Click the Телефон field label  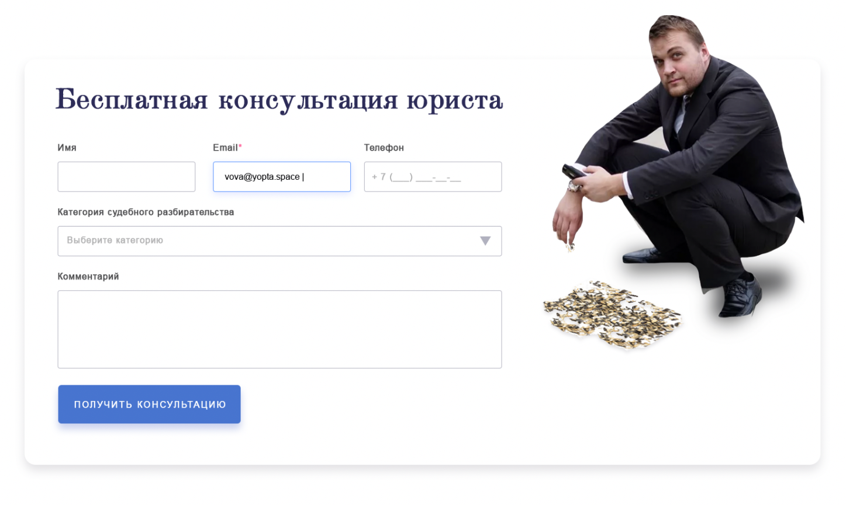coord(384,148)
